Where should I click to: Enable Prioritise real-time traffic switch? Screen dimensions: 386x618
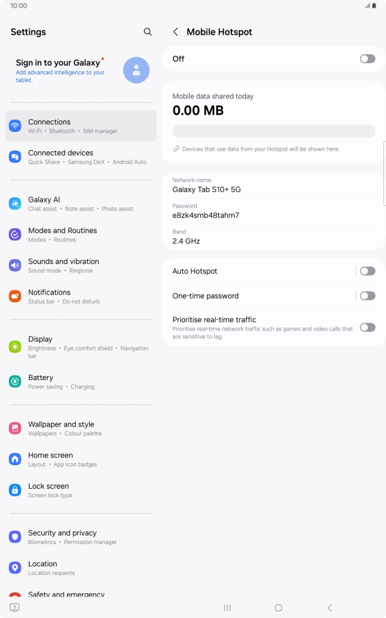click(367, 328)
